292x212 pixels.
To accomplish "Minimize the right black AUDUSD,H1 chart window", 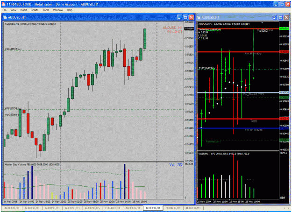I will 275,17.
